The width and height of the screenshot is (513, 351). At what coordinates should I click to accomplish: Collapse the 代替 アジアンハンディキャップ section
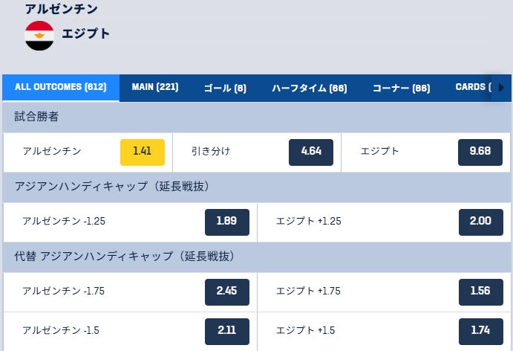click(257, 257)
